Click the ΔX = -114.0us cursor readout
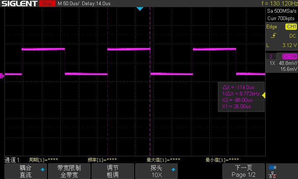 pos(238,88)
